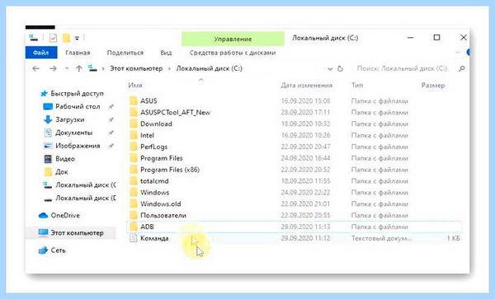The image size is (495, 299).
Task: Open recent locations dropdown arrow
Action: pyautogui.click(x=66, y=68)
